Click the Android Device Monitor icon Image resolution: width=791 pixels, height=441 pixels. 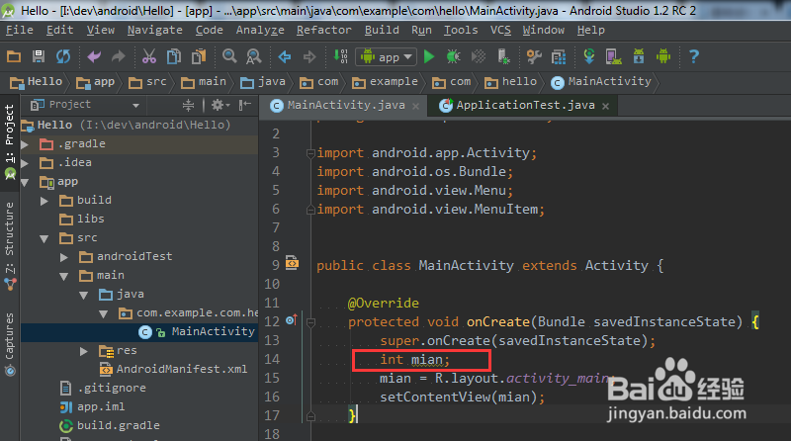coord(663,56)
